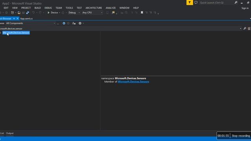
Task: Click the 00:01:55 recording timer
Action: pyautogui.click(x=223, y=136)
